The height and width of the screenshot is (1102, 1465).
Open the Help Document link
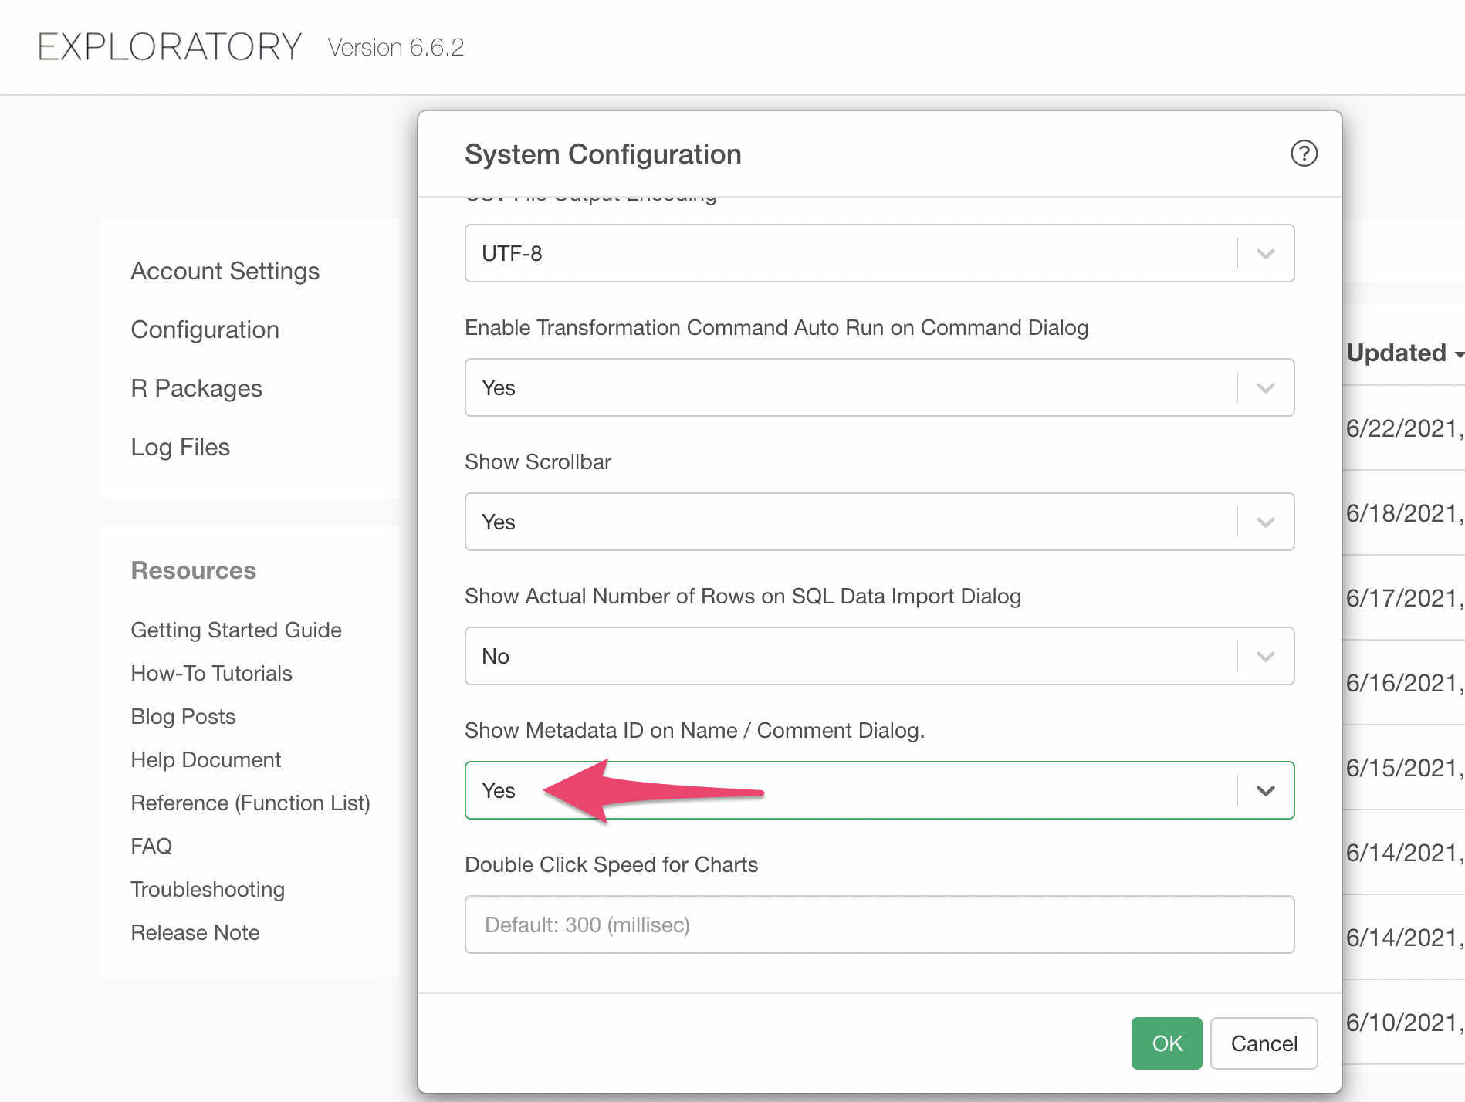click(x=205, y=759)
